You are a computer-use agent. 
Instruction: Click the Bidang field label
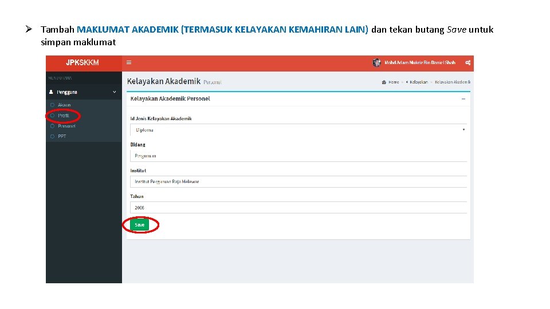click(137, 145)
